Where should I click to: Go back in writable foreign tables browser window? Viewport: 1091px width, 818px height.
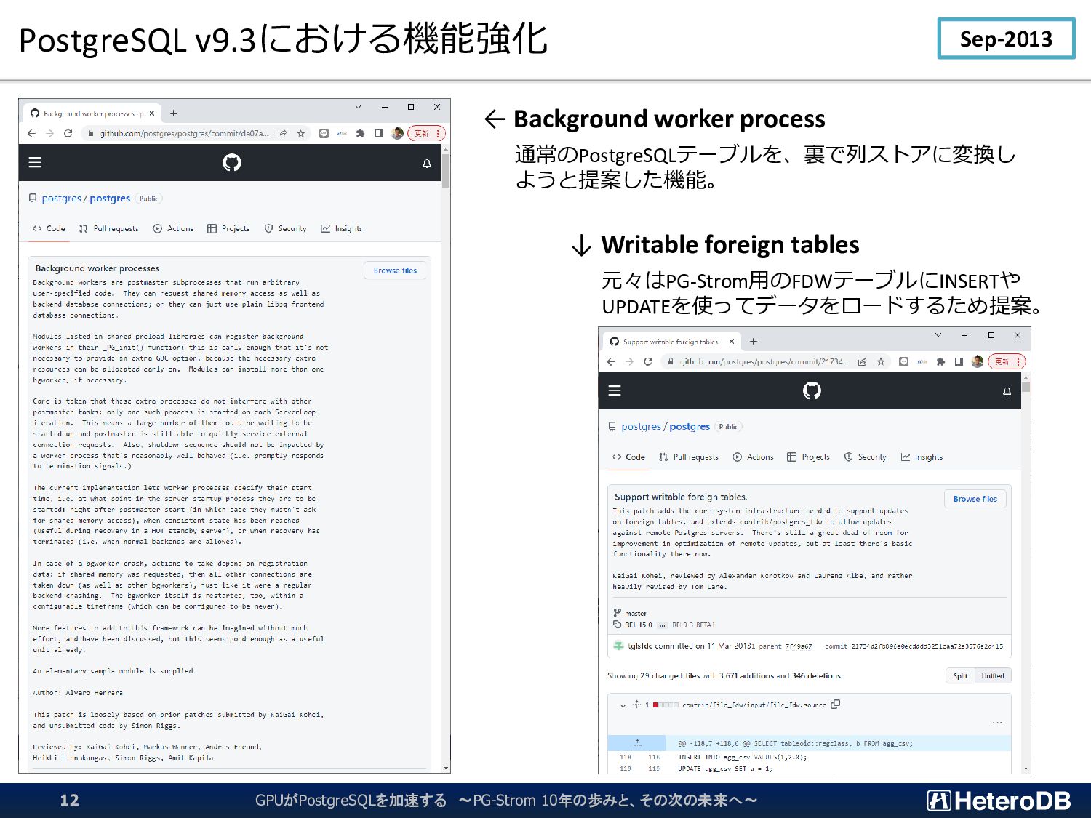[611, 361]
